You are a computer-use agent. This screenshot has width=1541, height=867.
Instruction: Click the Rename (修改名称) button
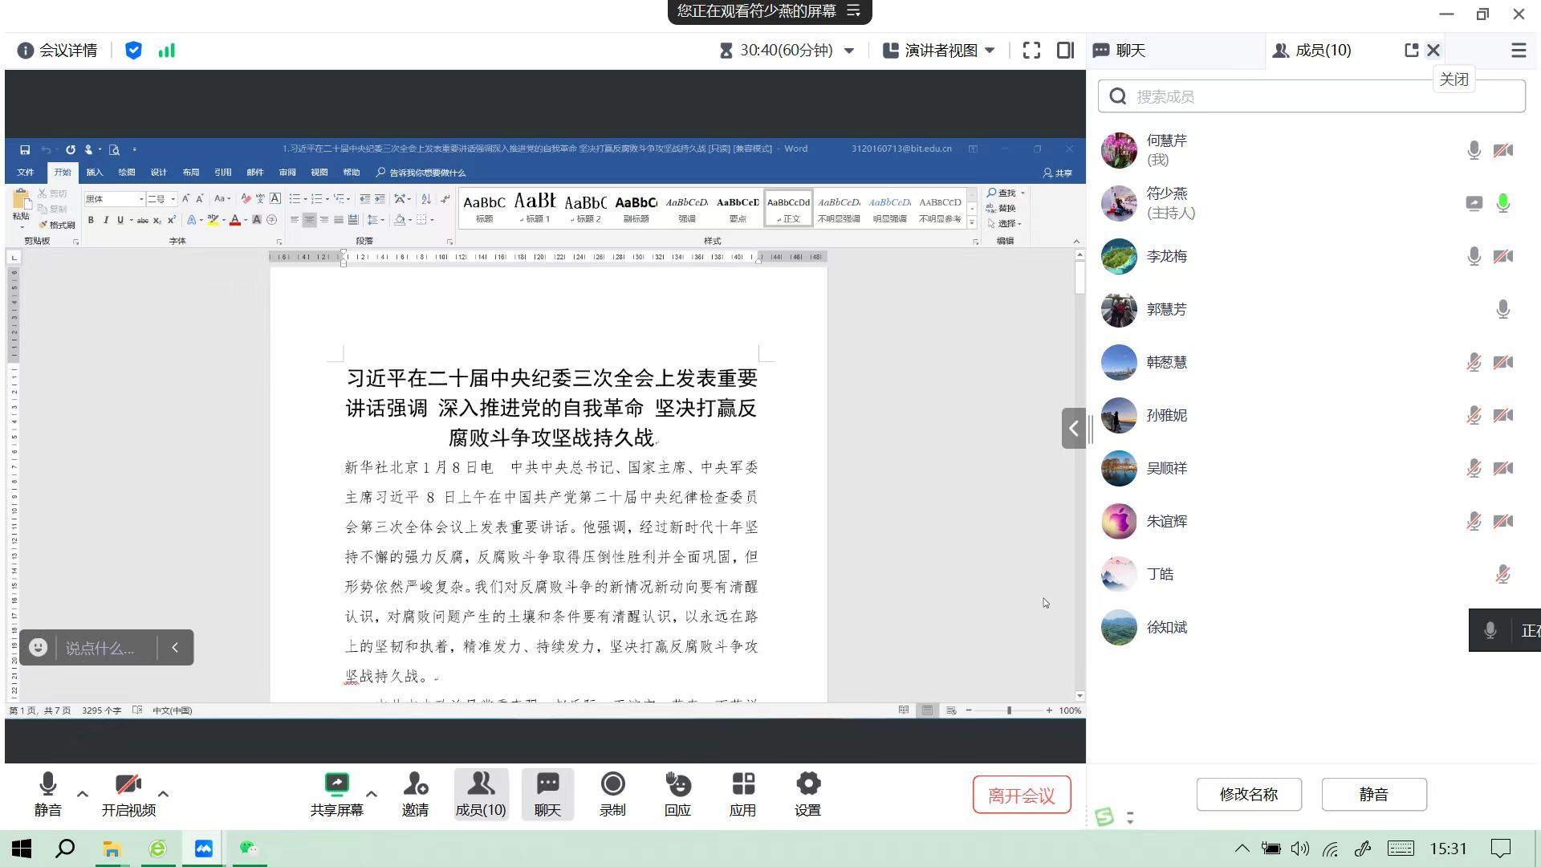click(1248, 794)
